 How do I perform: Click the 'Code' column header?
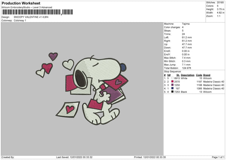[x=199, y=75]
